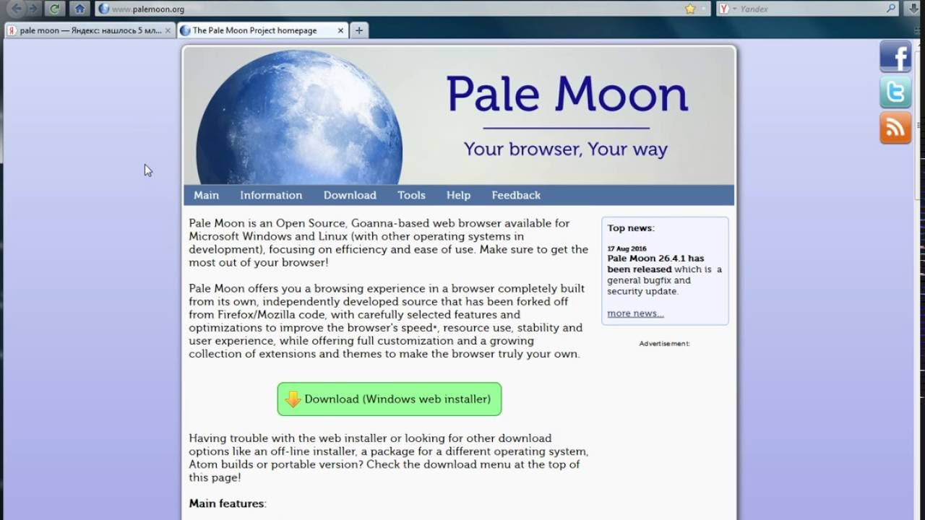Open a new tab with the plus button
Screen dimensions: 925x520
tap(359, 30)
